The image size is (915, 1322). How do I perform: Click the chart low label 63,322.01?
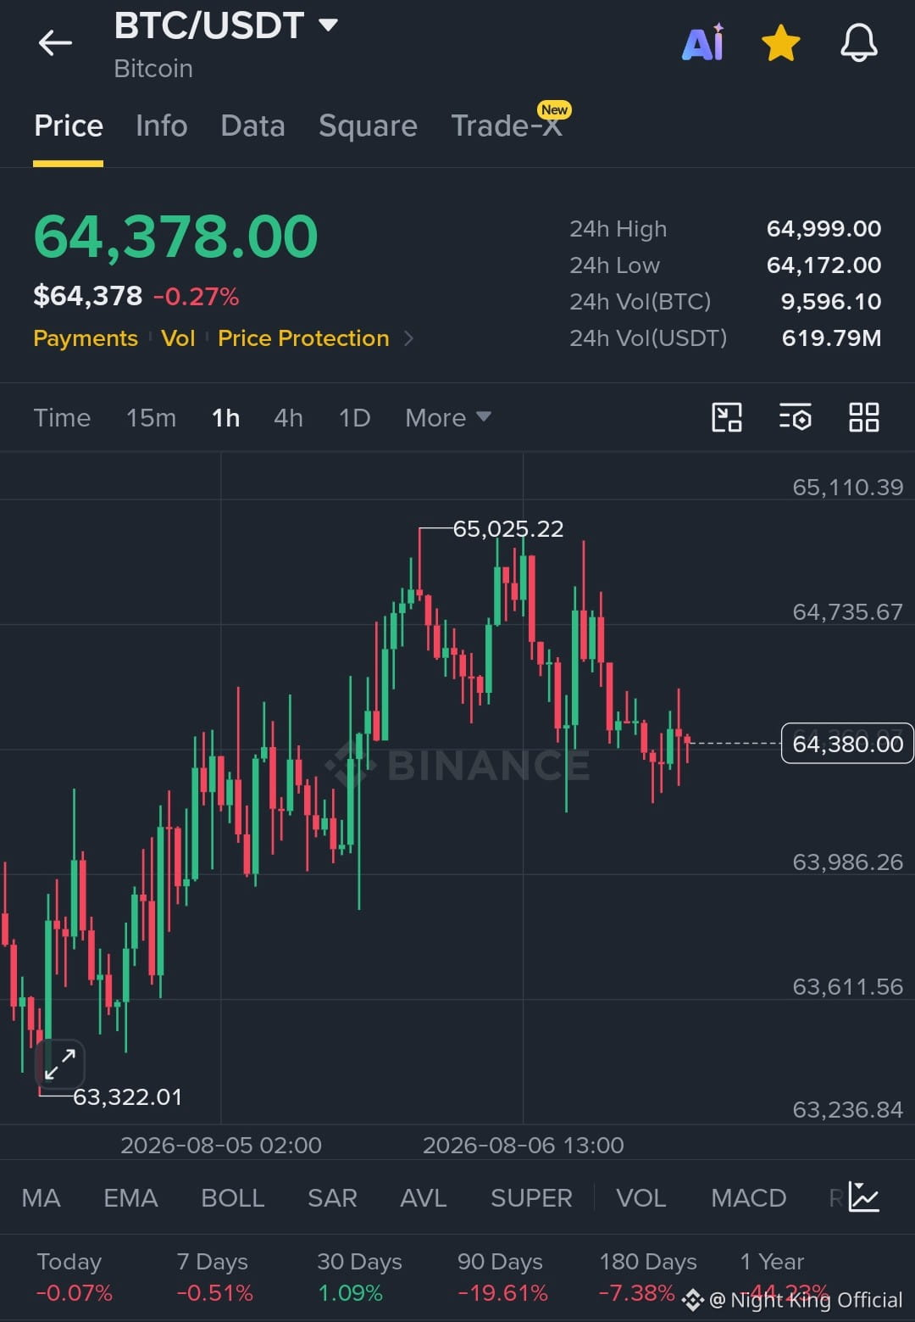point(127,1097)
